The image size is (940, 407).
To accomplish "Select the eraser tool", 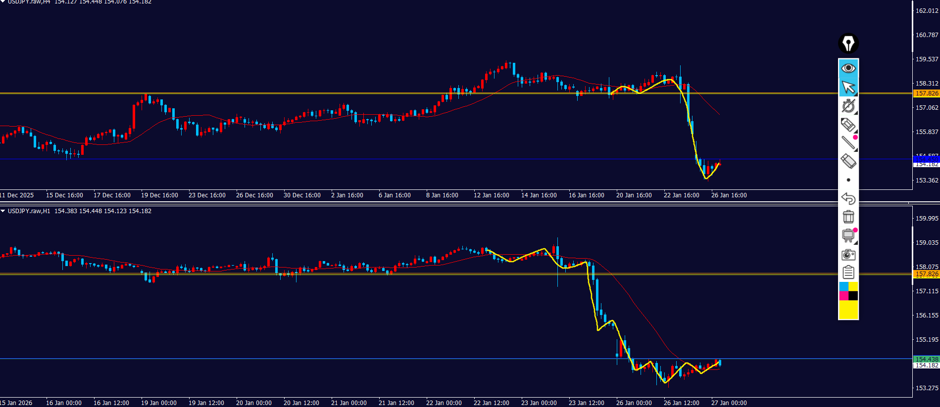I will [848, 161].
